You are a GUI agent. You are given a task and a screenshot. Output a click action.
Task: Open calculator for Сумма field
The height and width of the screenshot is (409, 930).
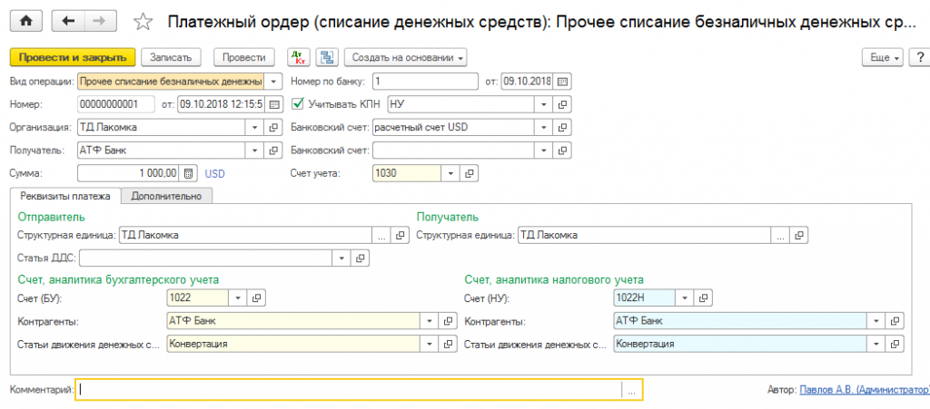pyautogui.click(x=187, y=173)
